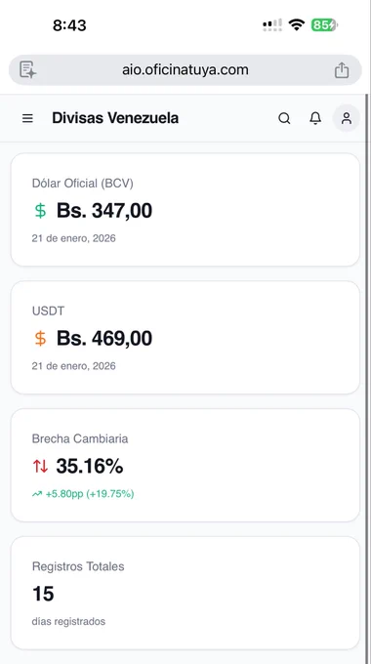Click the green trending-up arrow icon

click(37, 494)
